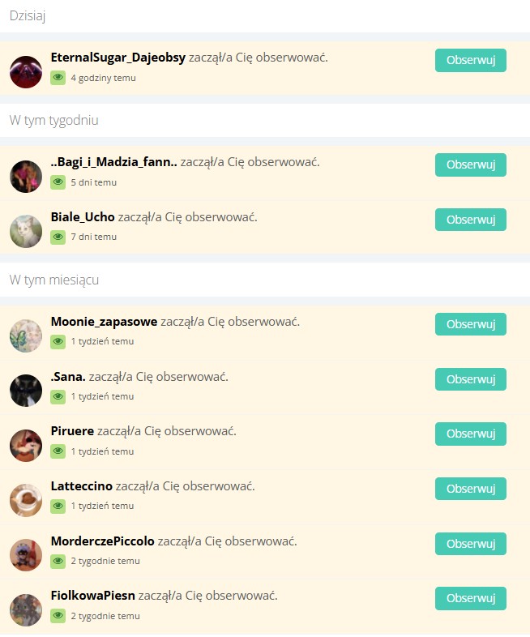Open the .Sana. username link
The width and height of the screenshot is (530, 637).
pos(68,377)
